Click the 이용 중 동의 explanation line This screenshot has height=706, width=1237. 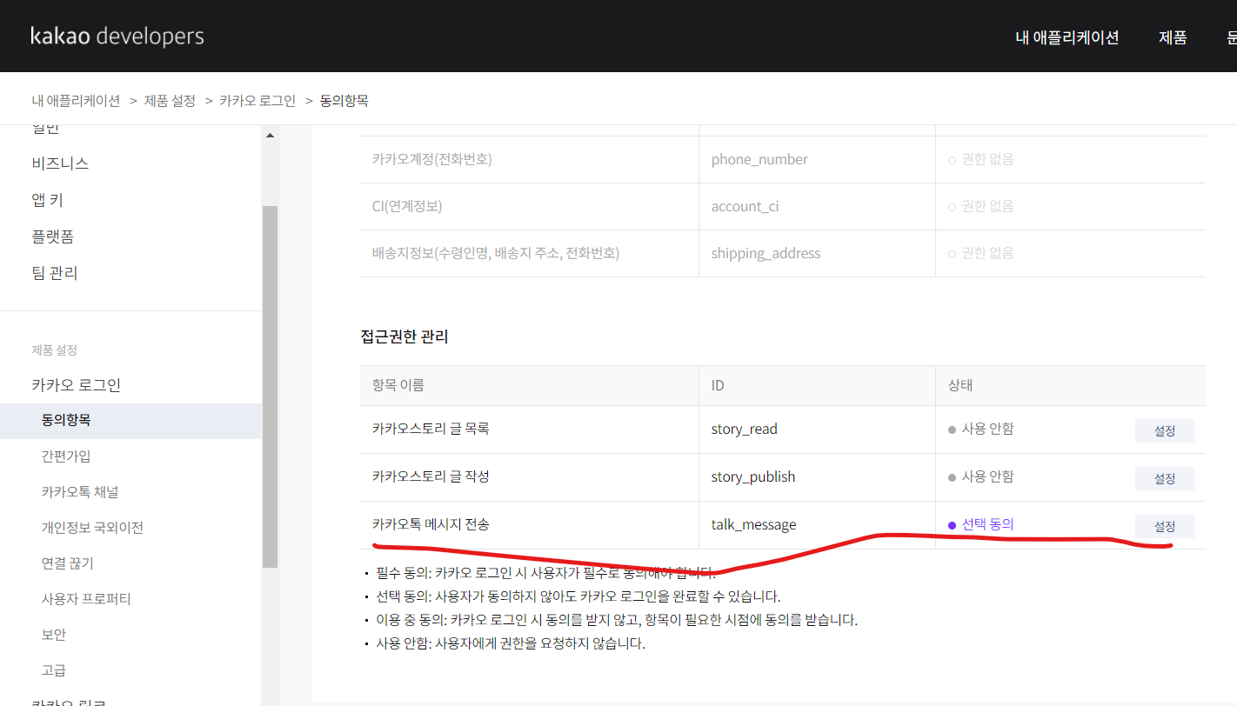tap(617, 620)
